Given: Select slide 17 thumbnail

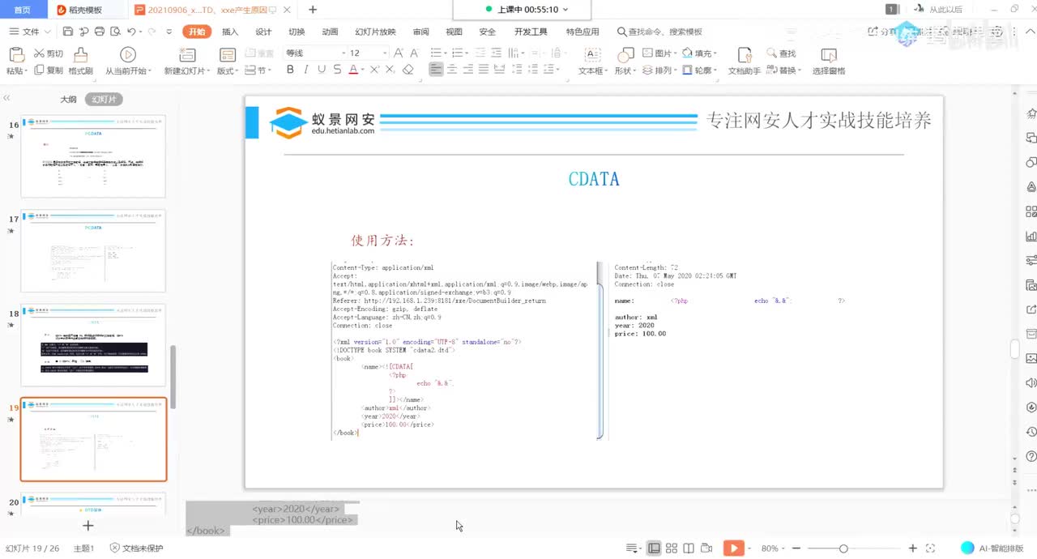Looking at the screenshot, I should coord(93,251).
